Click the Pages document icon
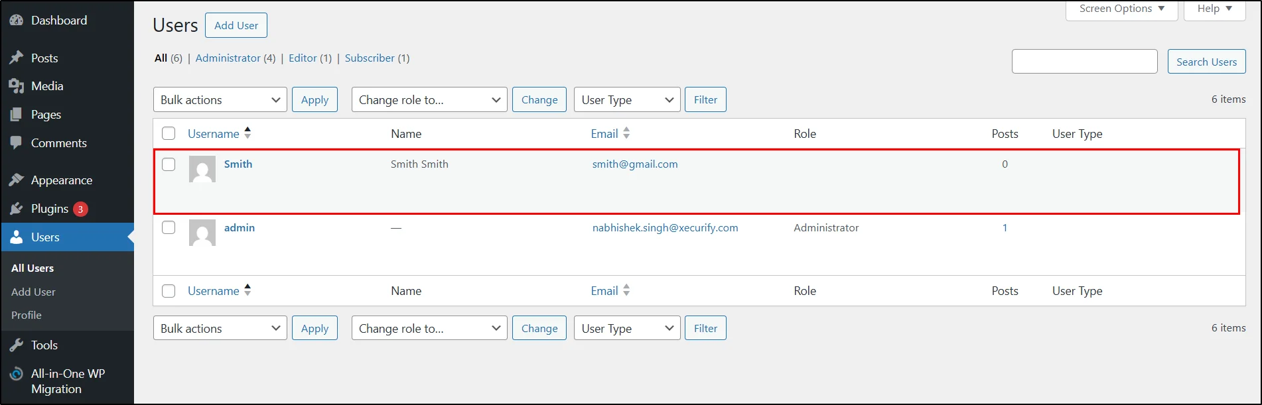 coord(17,115)
